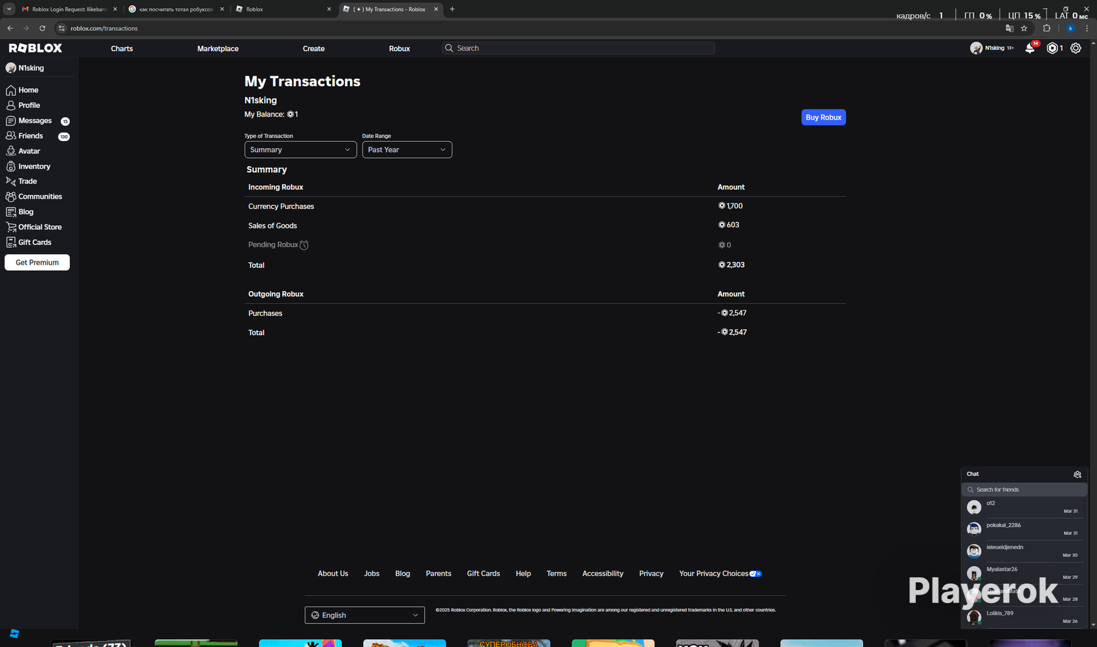Viewport: 1097px width, 647px height.
Task: Switch to the Google search tab
Action: pos(176,9)
